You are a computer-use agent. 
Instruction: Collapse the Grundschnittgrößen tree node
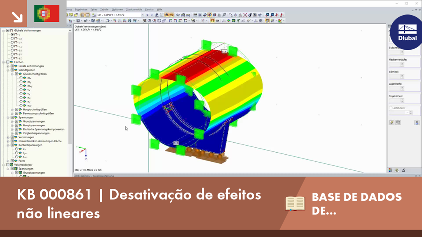(12, 74)
